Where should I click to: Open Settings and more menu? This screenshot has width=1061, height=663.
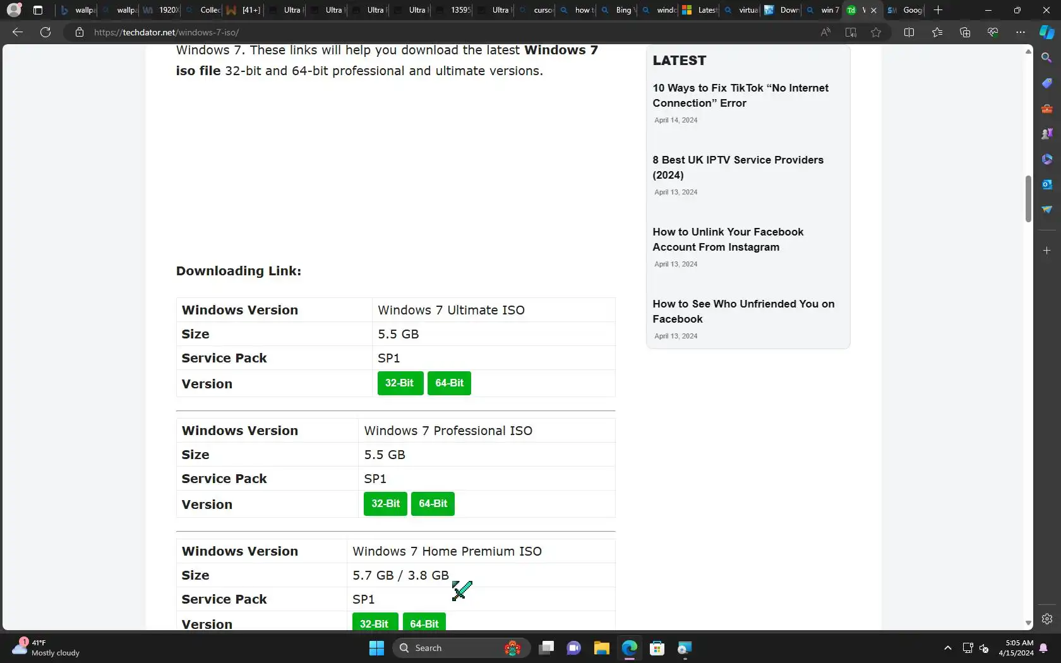[1020, 32]
